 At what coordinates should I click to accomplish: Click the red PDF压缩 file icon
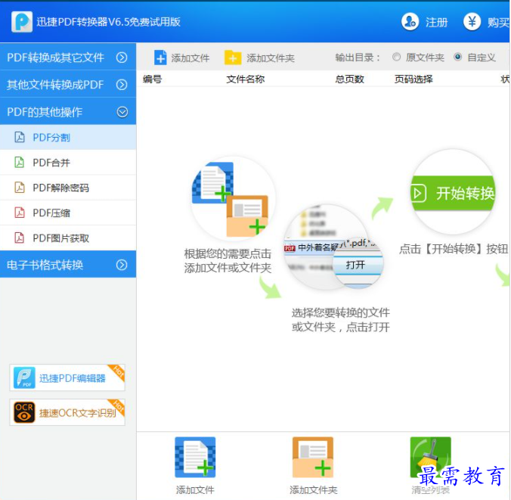click(x=20, y=213)
